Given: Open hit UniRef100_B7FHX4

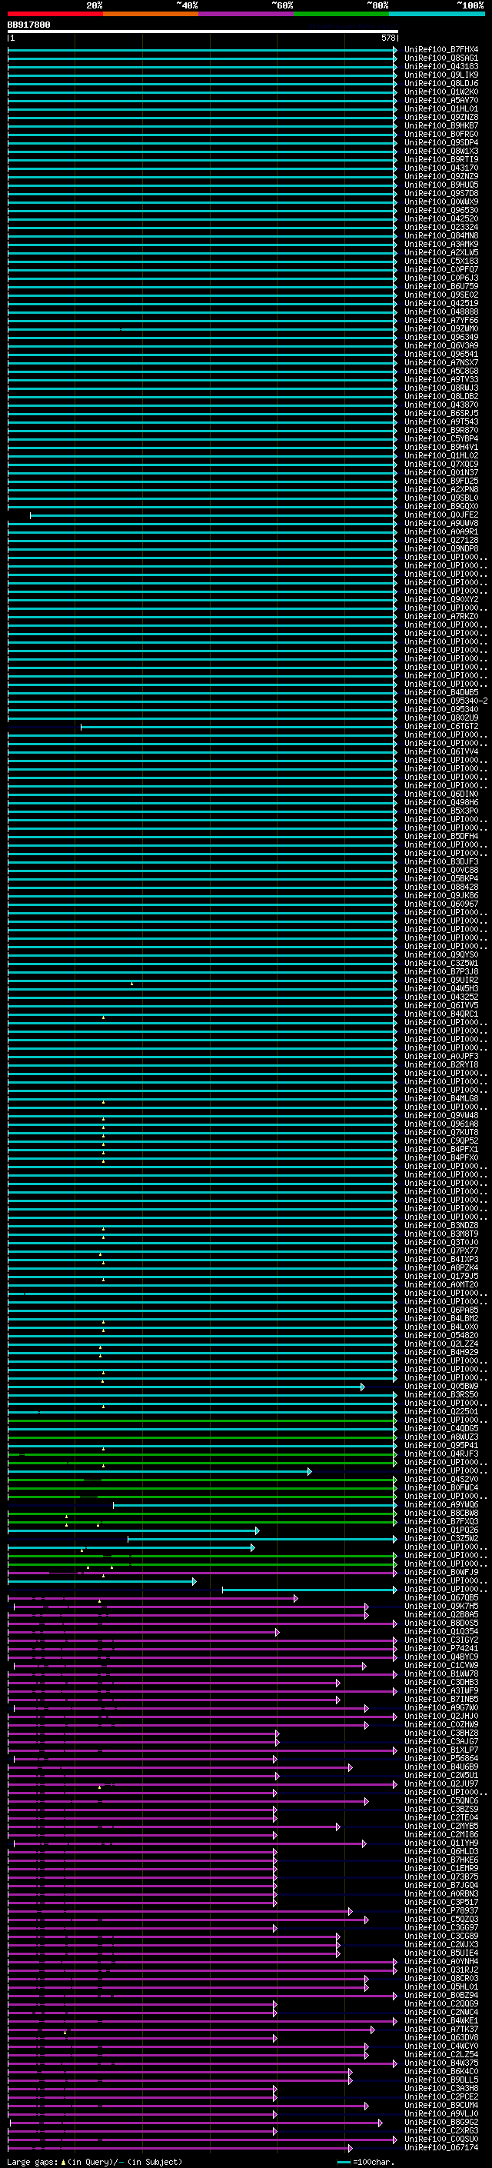Looking at the screenshot, I should tap(441, 50).
